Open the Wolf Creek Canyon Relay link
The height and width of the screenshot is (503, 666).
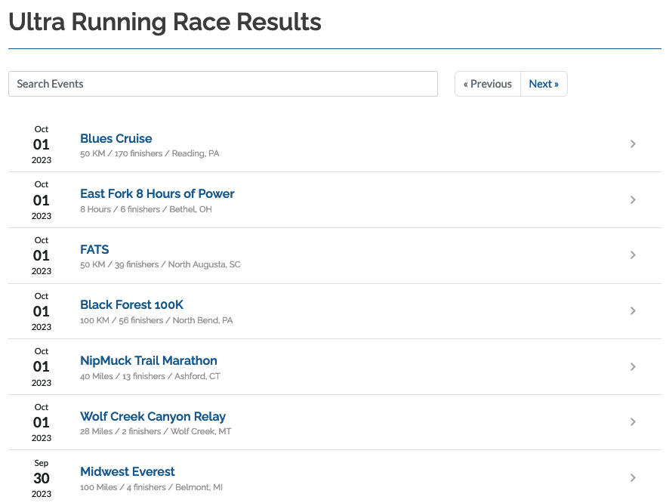(153, 416)
